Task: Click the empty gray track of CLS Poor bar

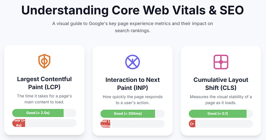Action: coord(224,124)
